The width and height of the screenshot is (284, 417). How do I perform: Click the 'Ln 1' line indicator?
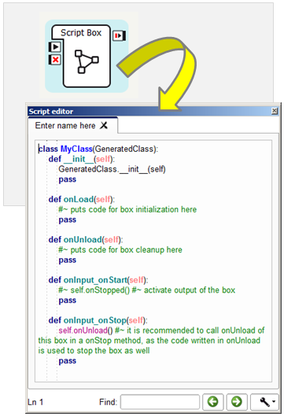[35, 402]
